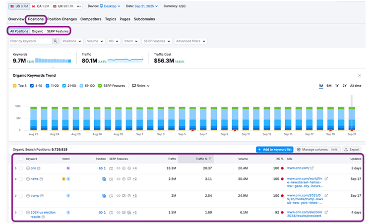The image size is (372, 223).
Task: Click the Filter by keyword input field
Action: click(x=30, y=41)
